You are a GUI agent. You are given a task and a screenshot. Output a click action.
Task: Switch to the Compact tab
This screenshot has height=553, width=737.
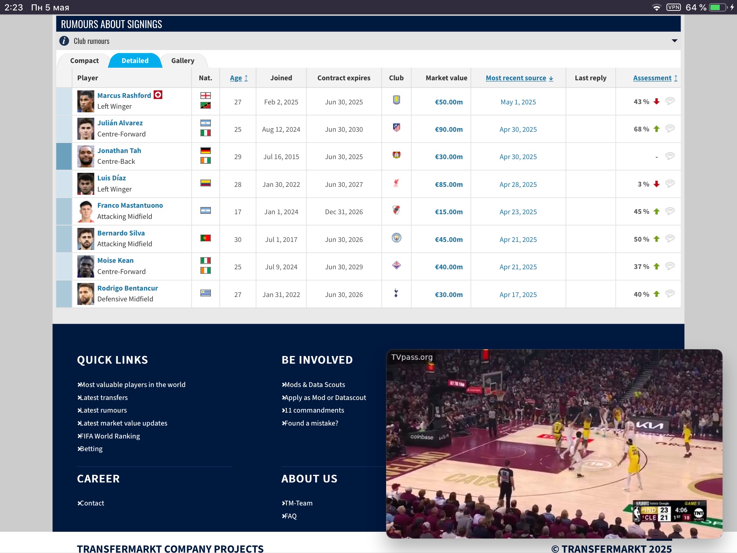click(84, 61)
